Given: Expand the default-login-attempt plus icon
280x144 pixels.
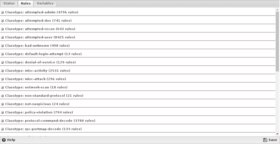Looking at the screenshot, I should point(2,54).
